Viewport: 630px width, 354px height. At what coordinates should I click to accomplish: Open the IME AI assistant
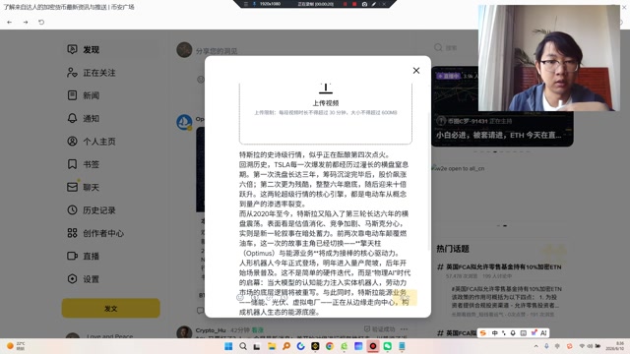tap(543, 333)
